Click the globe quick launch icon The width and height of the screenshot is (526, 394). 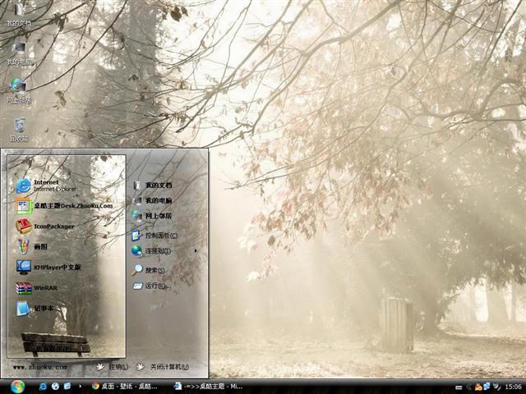coord(55,387)
